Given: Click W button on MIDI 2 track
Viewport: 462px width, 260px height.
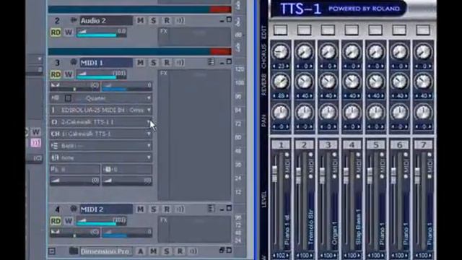Looking at the screenshot, I should click(69, 221).
